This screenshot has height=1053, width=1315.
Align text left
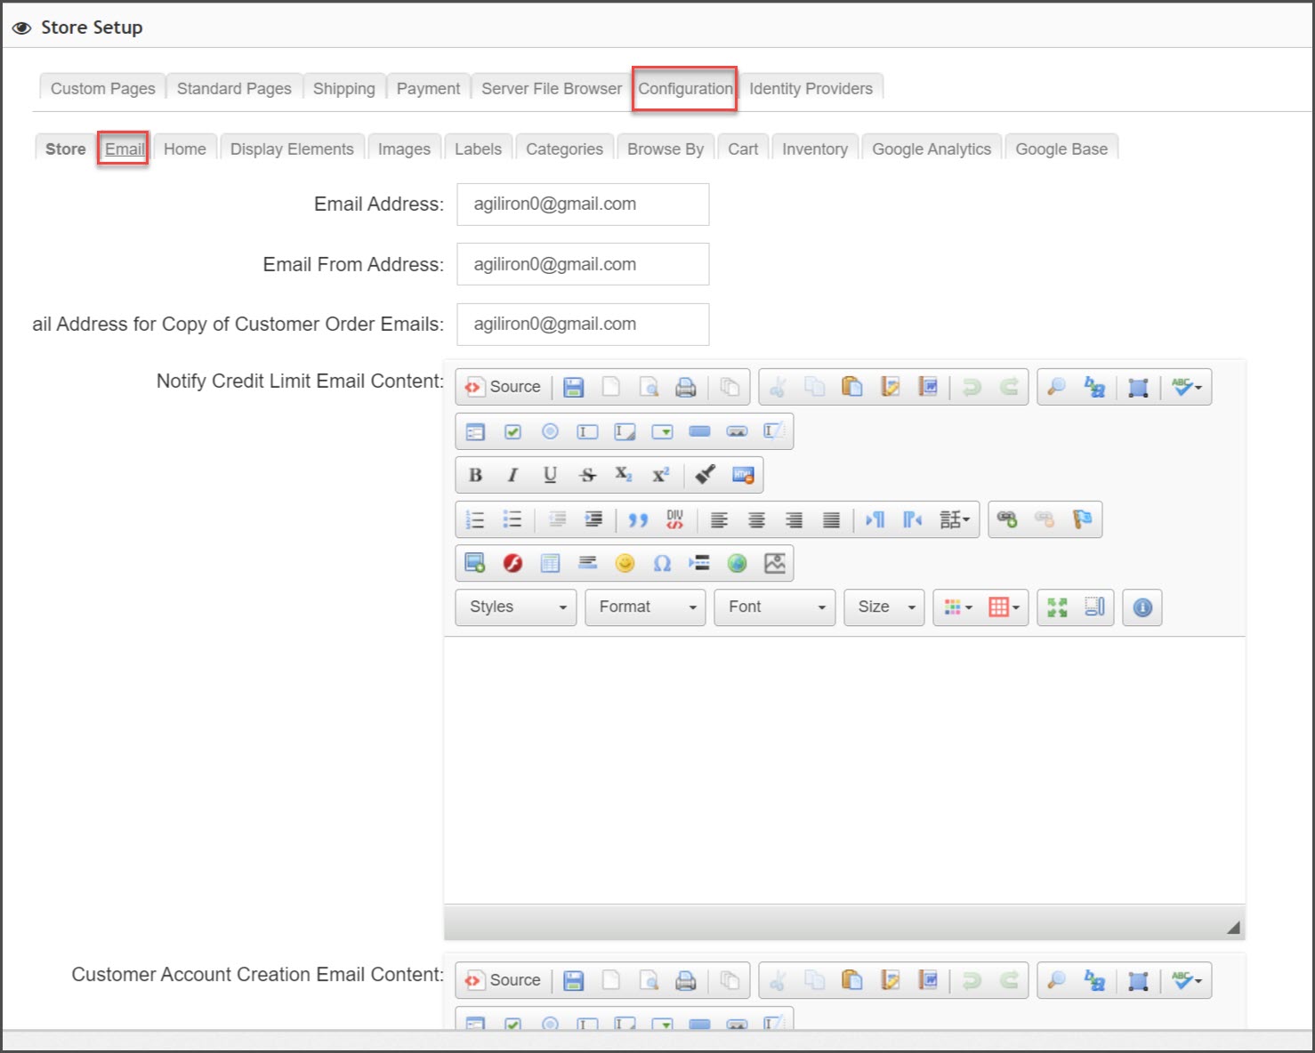719,519
